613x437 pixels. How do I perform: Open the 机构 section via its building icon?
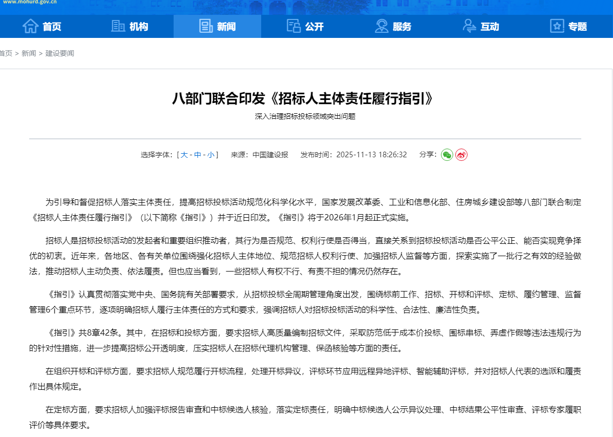(118, 26)
